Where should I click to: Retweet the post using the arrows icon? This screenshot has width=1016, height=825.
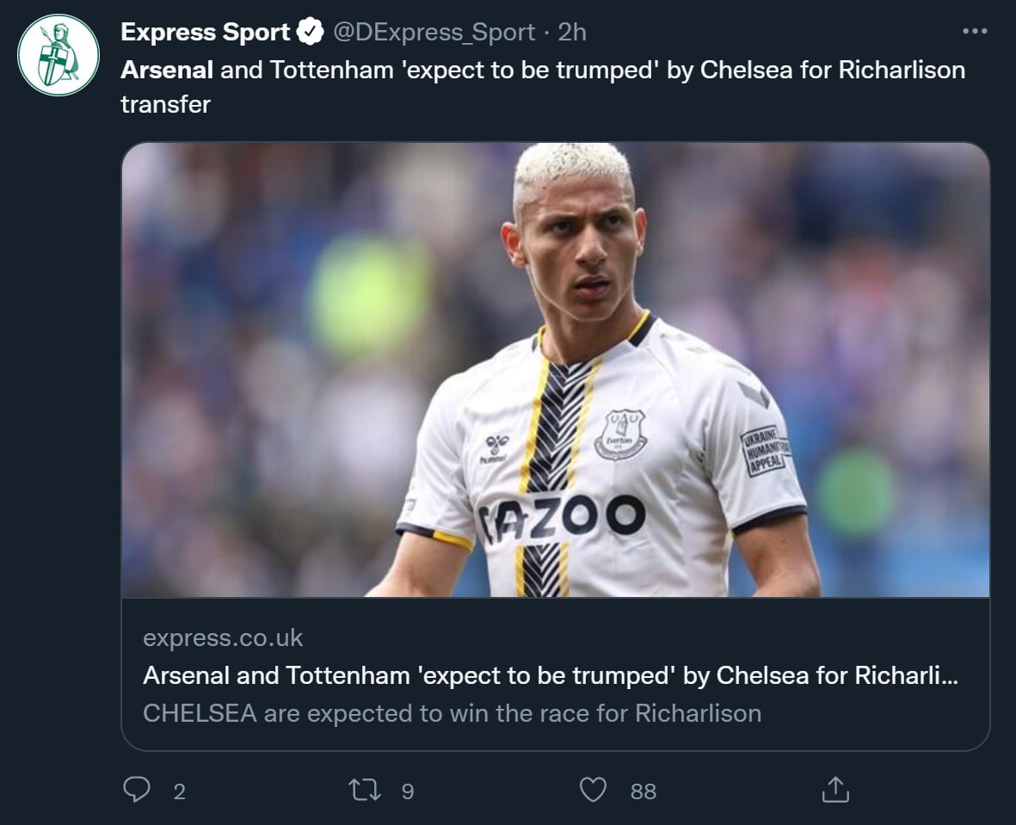[x=365, y=790]
